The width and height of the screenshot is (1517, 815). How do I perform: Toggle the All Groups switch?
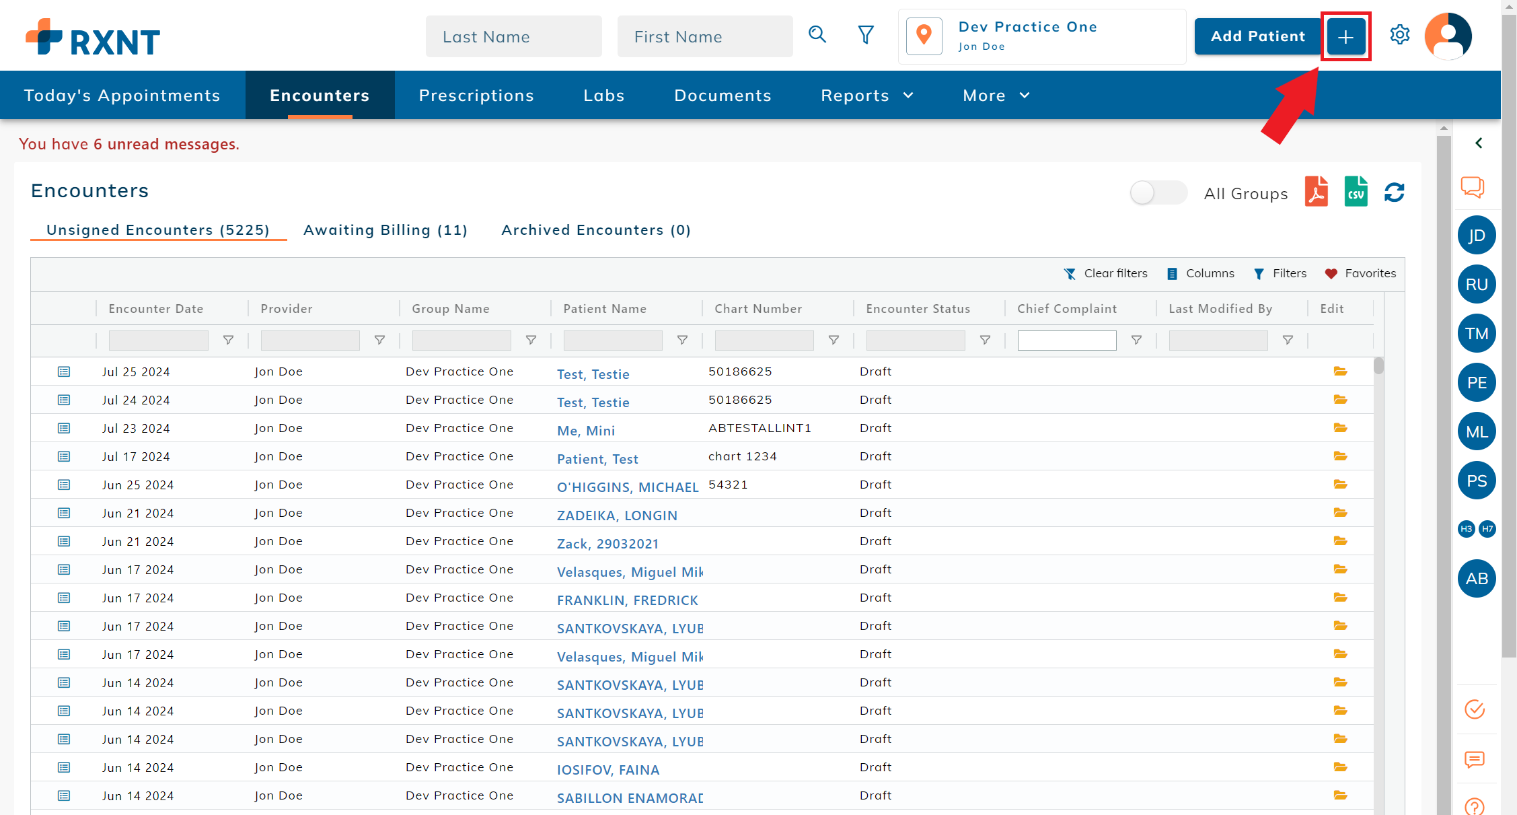[x=1158, y=192]
